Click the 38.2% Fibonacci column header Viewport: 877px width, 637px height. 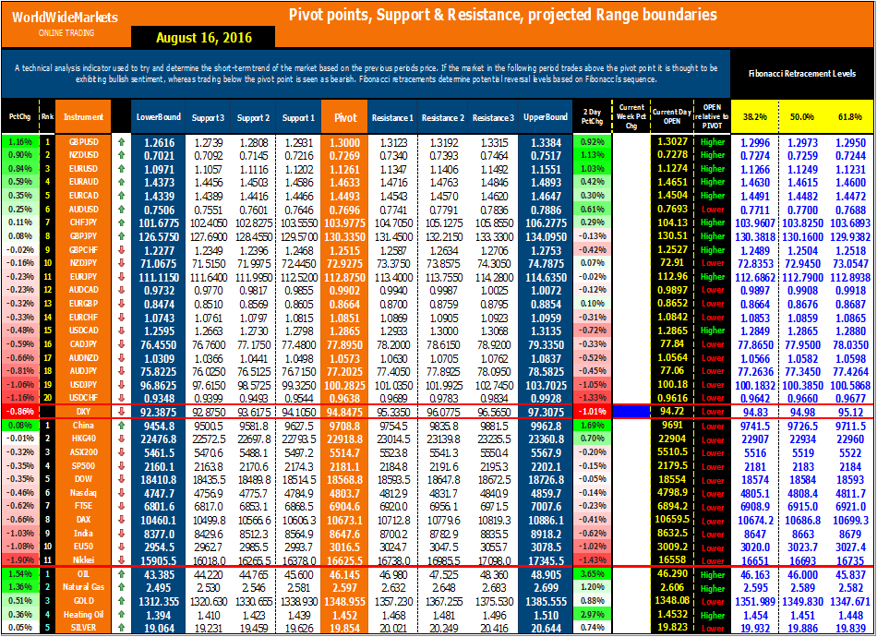[x=754, y=117]
